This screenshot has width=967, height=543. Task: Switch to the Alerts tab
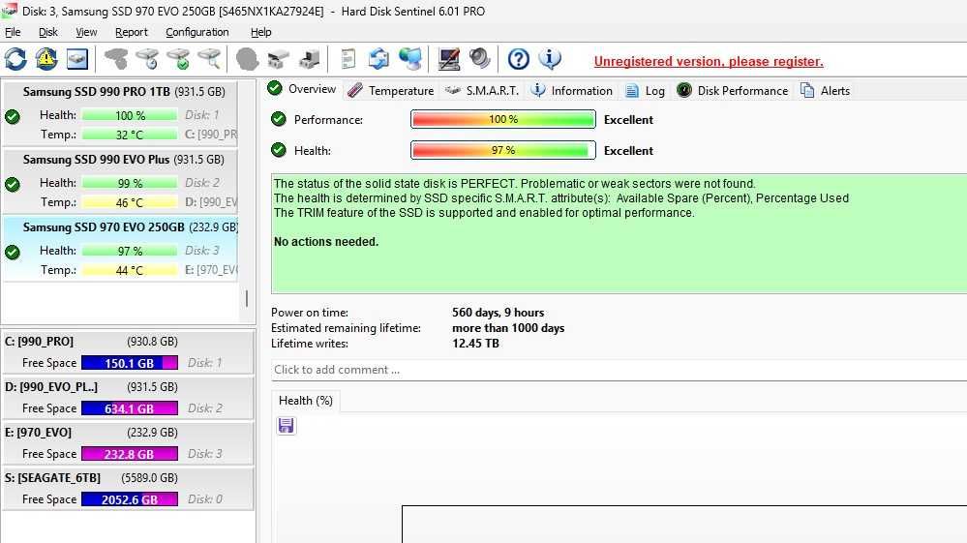click(x=825, y=91)
